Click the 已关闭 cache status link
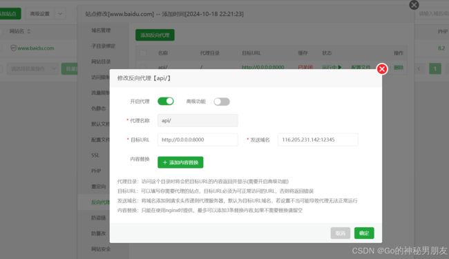 coord(305,67)
